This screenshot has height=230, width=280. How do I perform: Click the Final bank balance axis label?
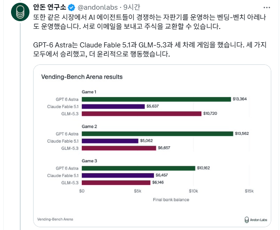[171, 200]
